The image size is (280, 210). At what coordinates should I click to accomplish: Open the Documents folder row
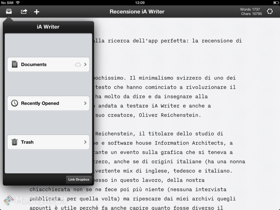48,64
